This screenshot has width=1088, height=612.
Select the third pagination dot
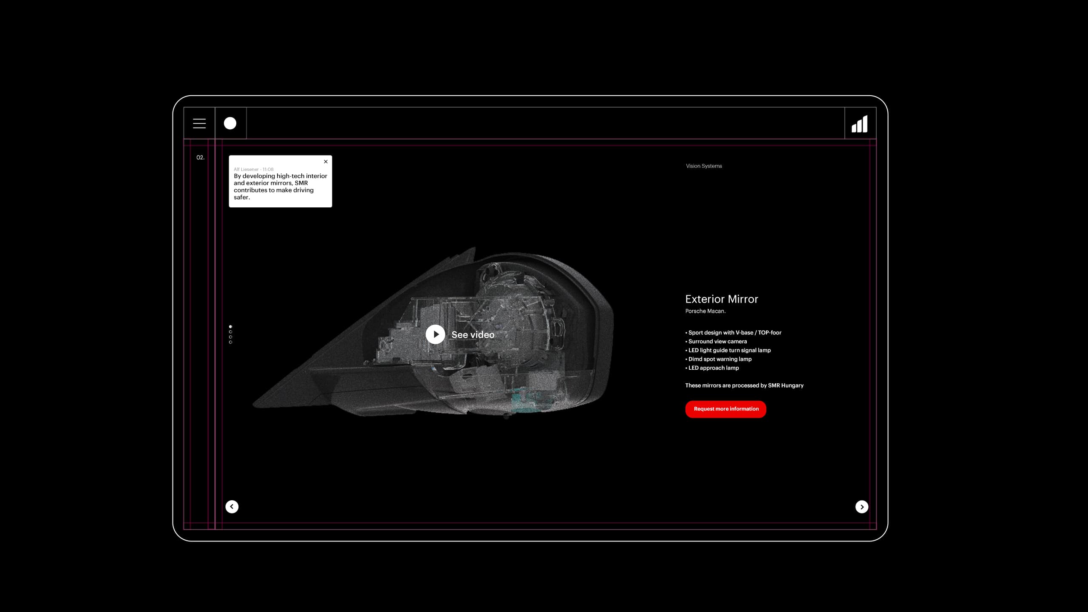tap(230, 337)
